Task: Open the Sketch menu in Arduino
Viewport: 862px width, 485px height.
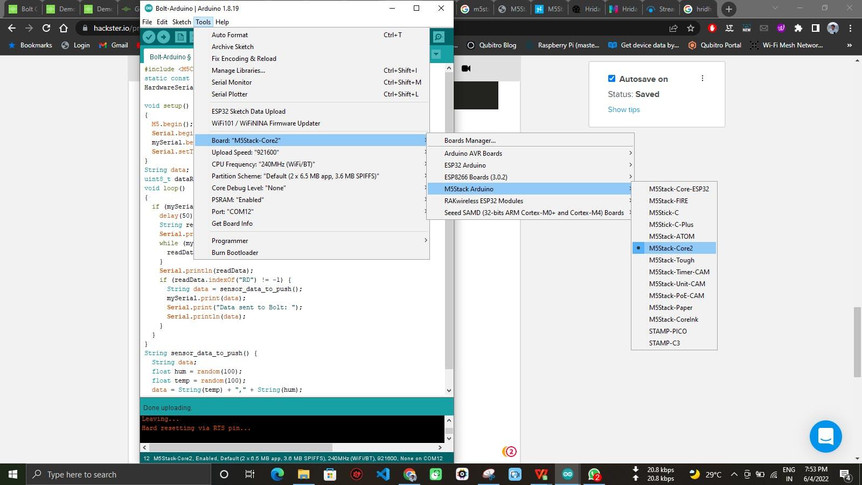Action: (182, 22)
